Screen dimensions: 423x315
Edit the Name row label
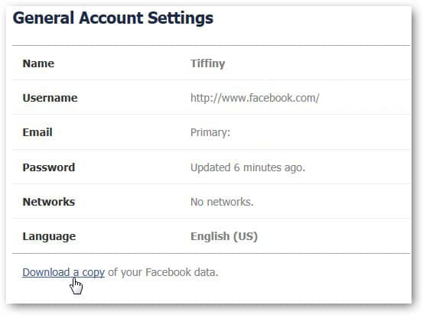click(x=38, y=63)
